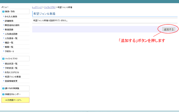Click the arrow bullet beside 登録情報変更
The width and height of the screenshot is (179, 112).
point(4,81)
